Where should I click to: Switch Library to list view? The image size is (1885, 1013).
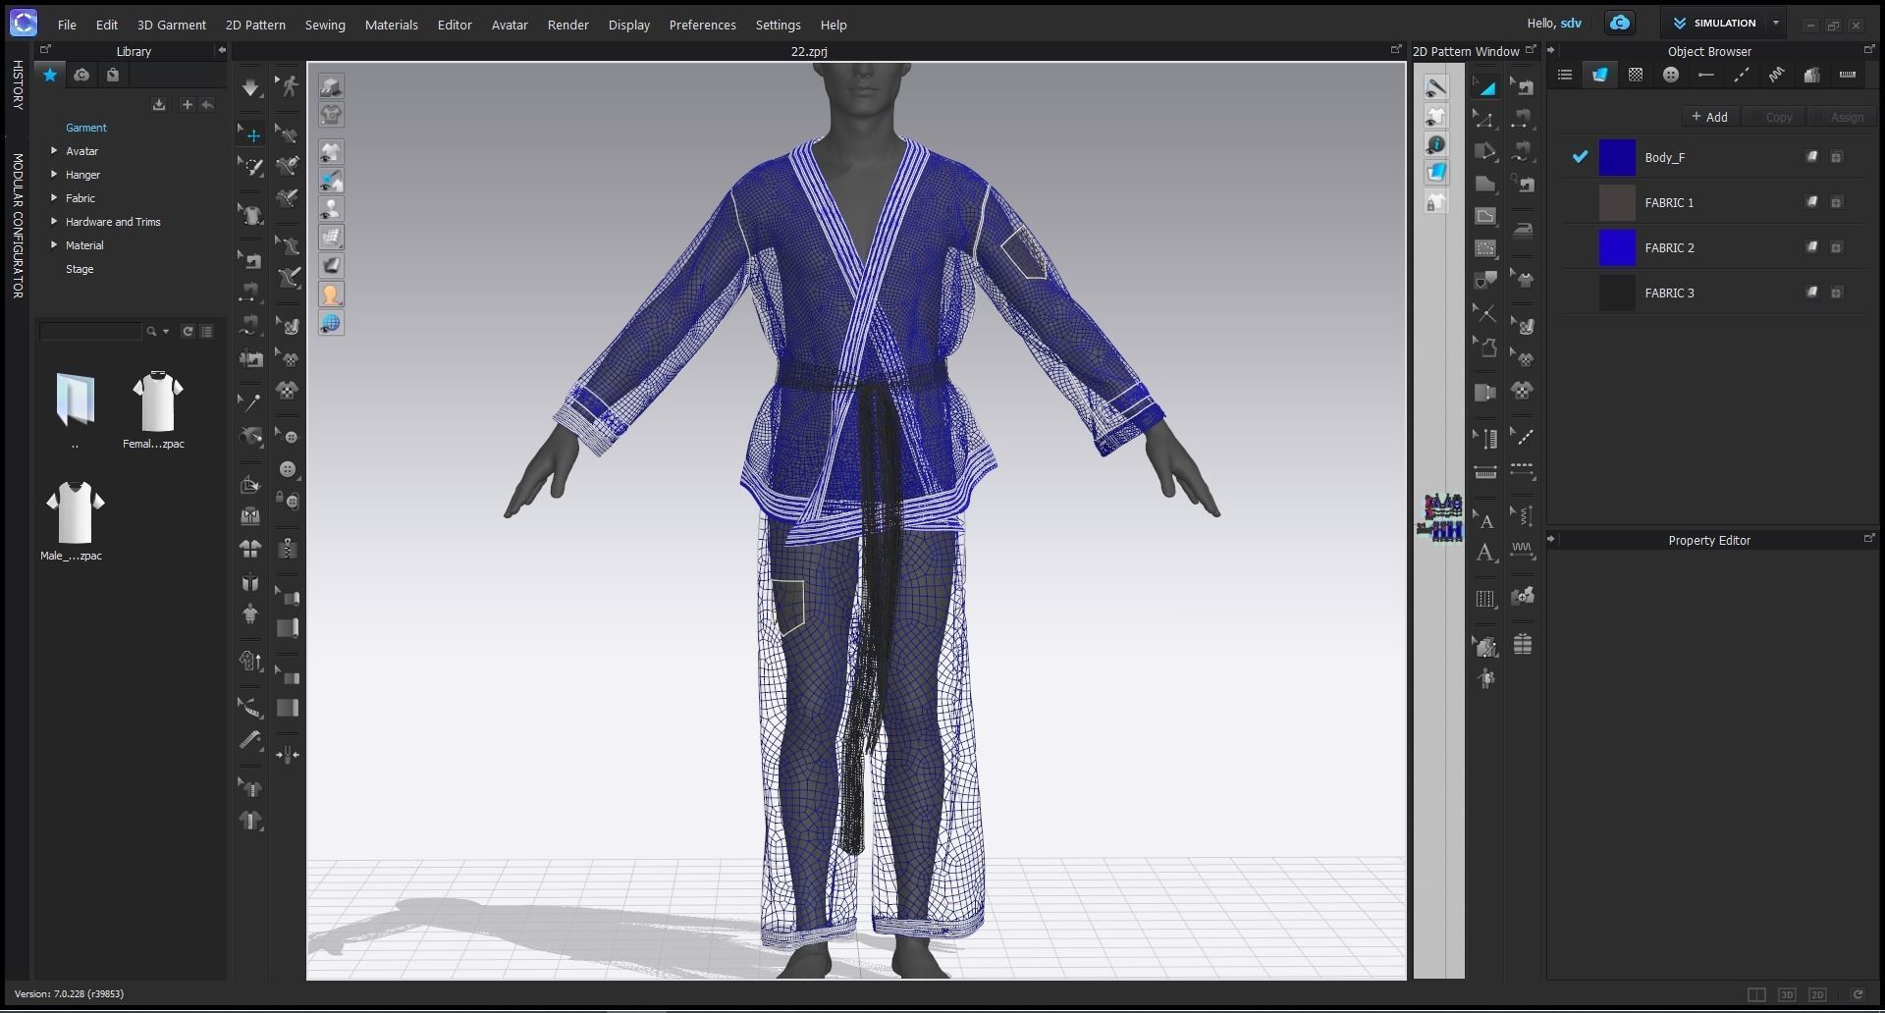point(207,332)
